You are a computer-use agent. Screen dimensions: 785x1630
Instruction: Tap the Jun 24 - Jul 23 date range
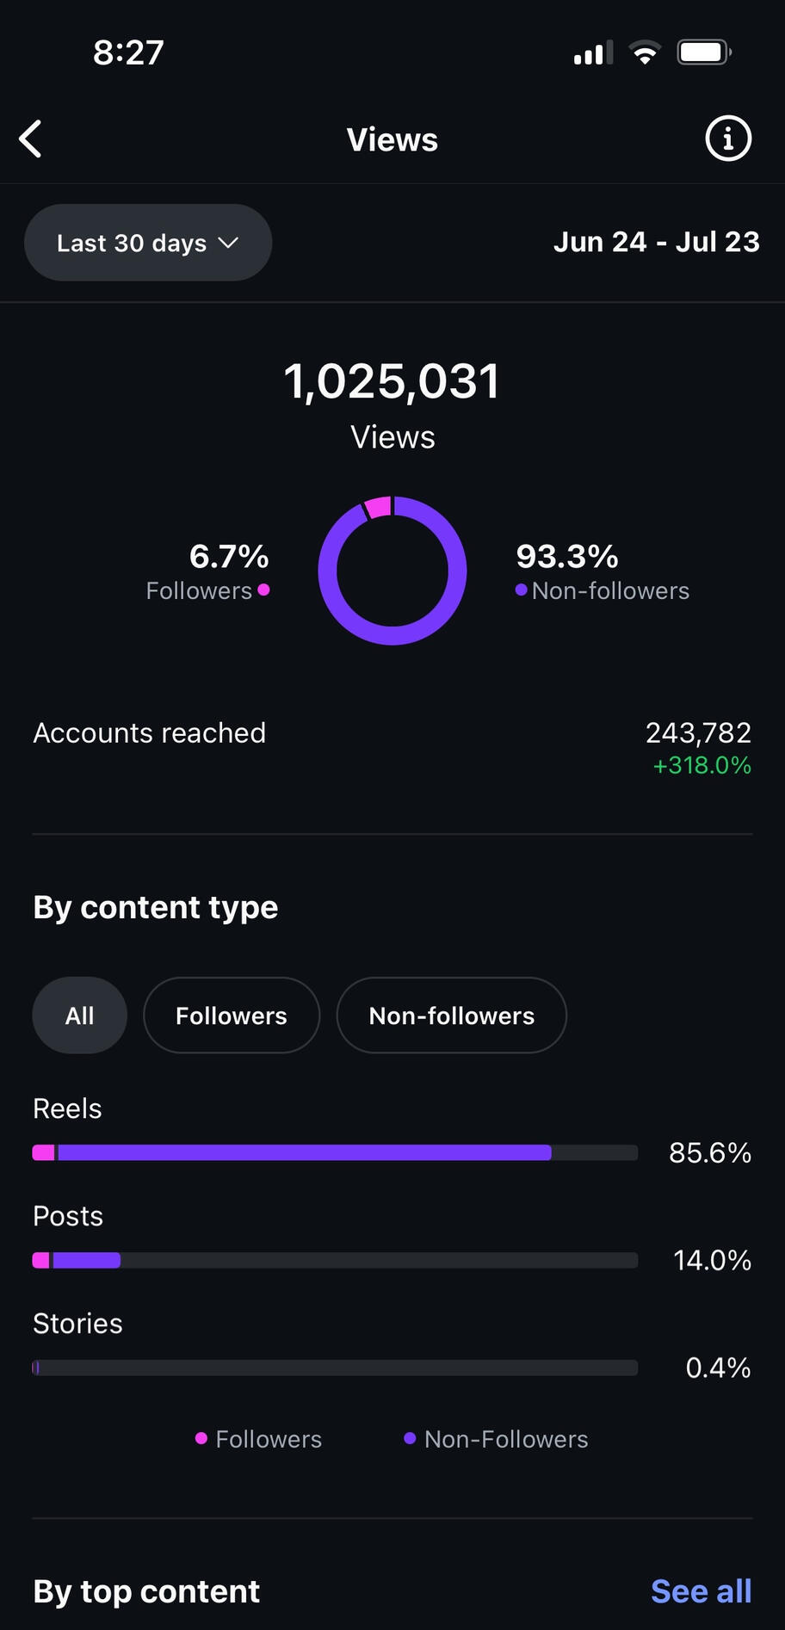click(656, 242)
